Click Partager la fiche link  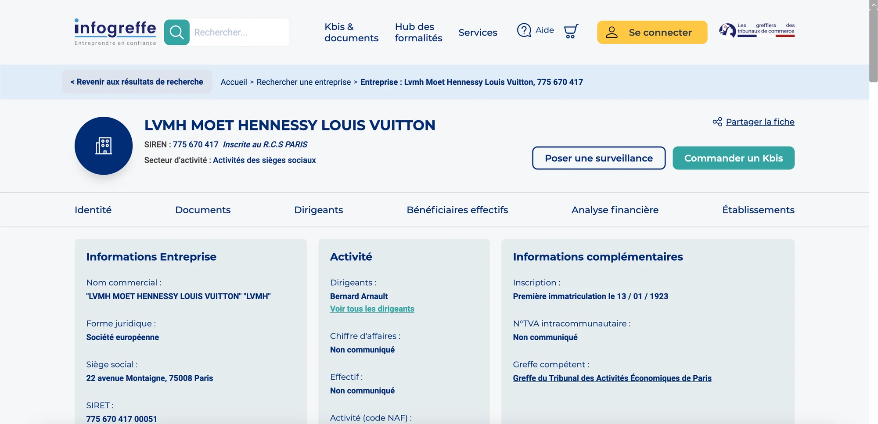pos(760,122)
